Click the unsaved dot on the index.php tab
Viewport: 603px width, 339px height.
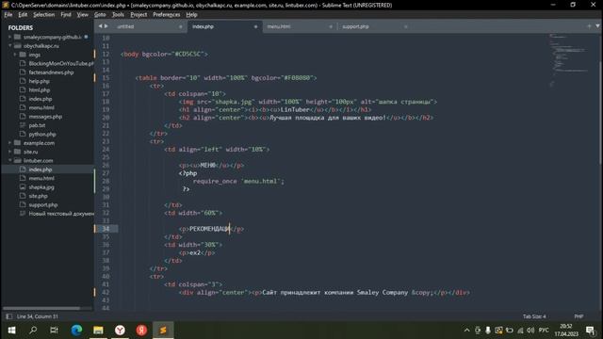click(255, 26)
